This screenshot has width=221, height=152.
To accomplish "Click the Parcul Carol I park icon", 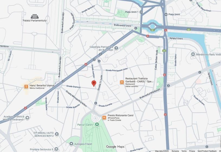I will pos(97,124).
